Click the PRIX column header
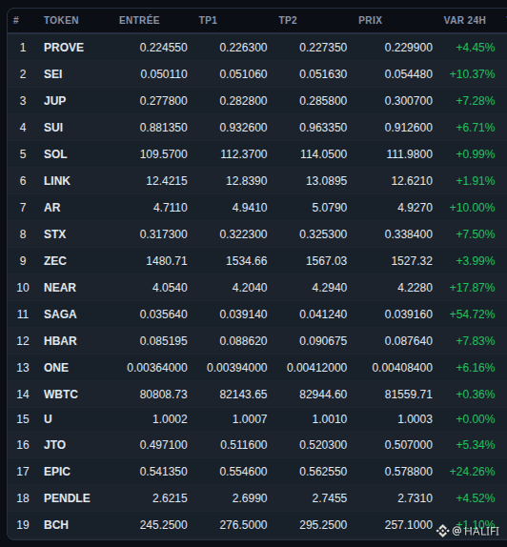This screenshot has height=547, width=507. [370, 20]
